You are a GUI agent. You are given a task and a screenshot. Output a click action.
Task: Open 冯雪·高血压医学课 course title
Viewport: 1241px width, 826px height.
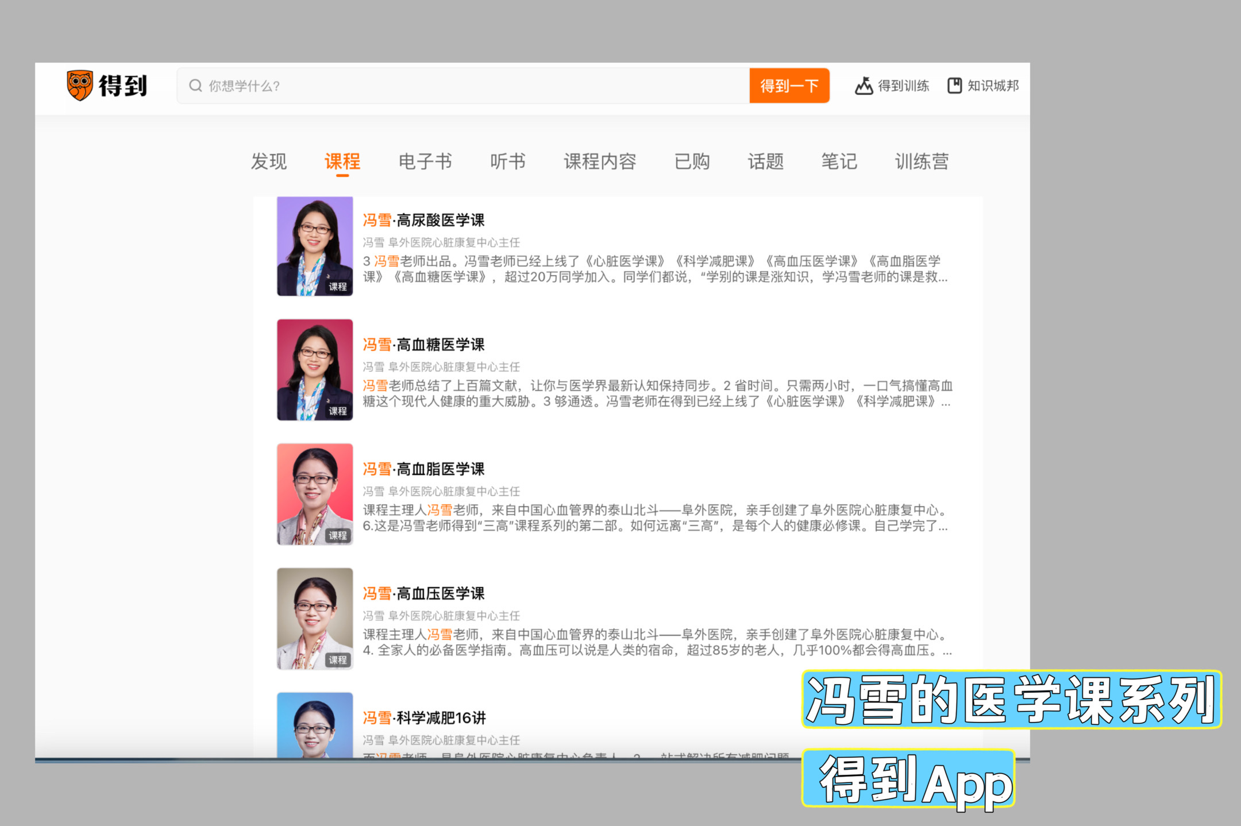(x=423, y=593)
